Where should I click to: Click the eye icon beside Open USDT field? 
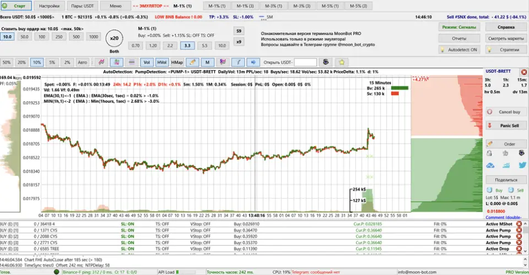(327, 62)
